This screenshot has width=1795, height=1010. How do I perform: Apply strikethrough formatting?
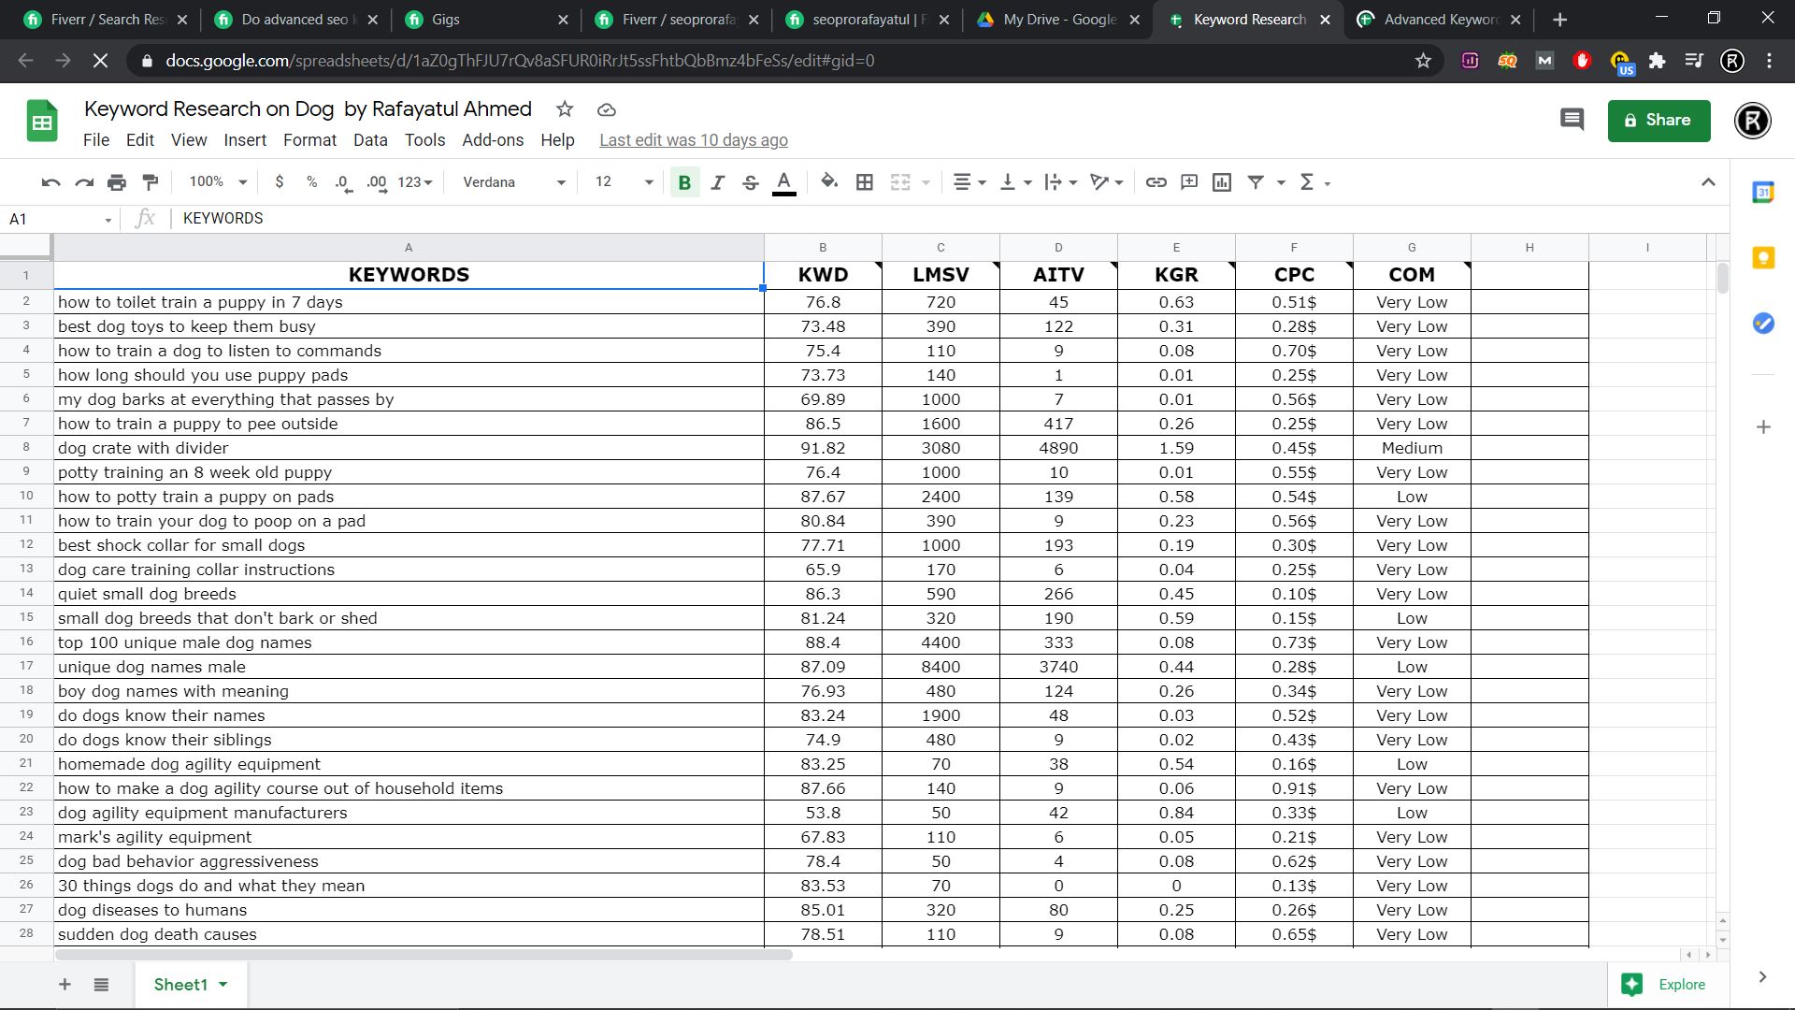coord(751,182)
